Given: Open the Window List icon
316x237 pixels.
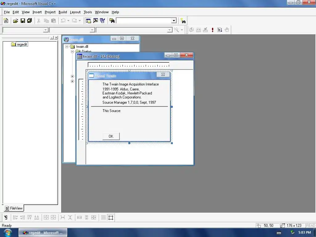Looking at the screenshot, I should point(102,21).
